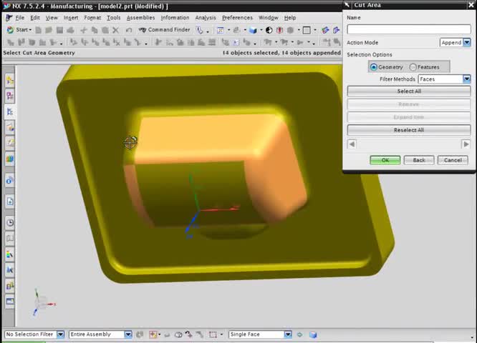Click the right arrow navigation button
The height and width of the screenshot is (343, 477).
[x=466, y=144]
